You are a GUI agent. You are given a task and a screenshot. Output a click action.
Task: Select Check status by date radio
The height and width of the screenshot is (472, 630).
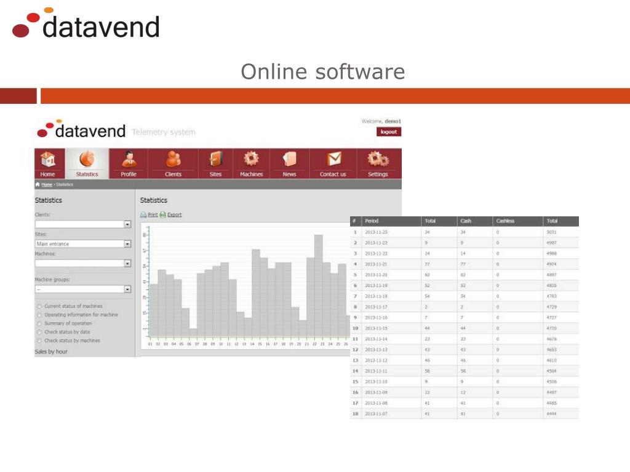39,332
